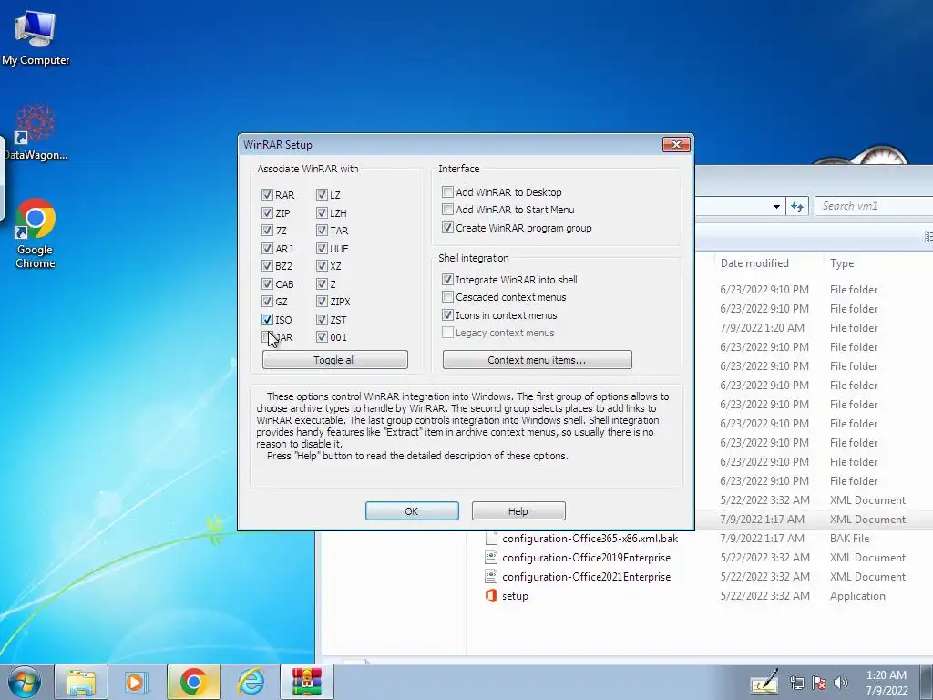Switch to the WinRAR taskbar item
Image resolution: width=933 pixels, height=700 pixels.
[307, 682]
